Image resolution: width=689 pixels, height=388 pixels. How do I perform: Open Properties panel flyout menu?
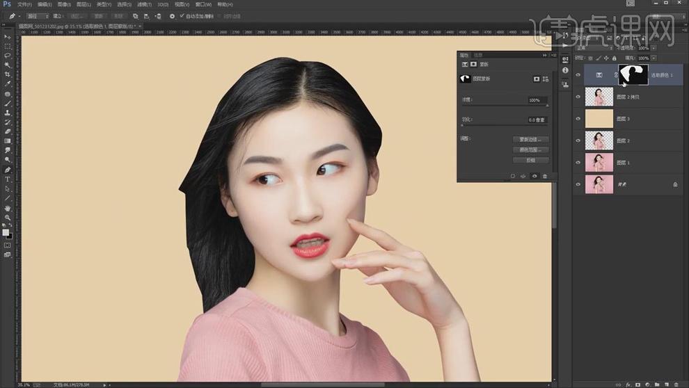(x=553, y=56)
